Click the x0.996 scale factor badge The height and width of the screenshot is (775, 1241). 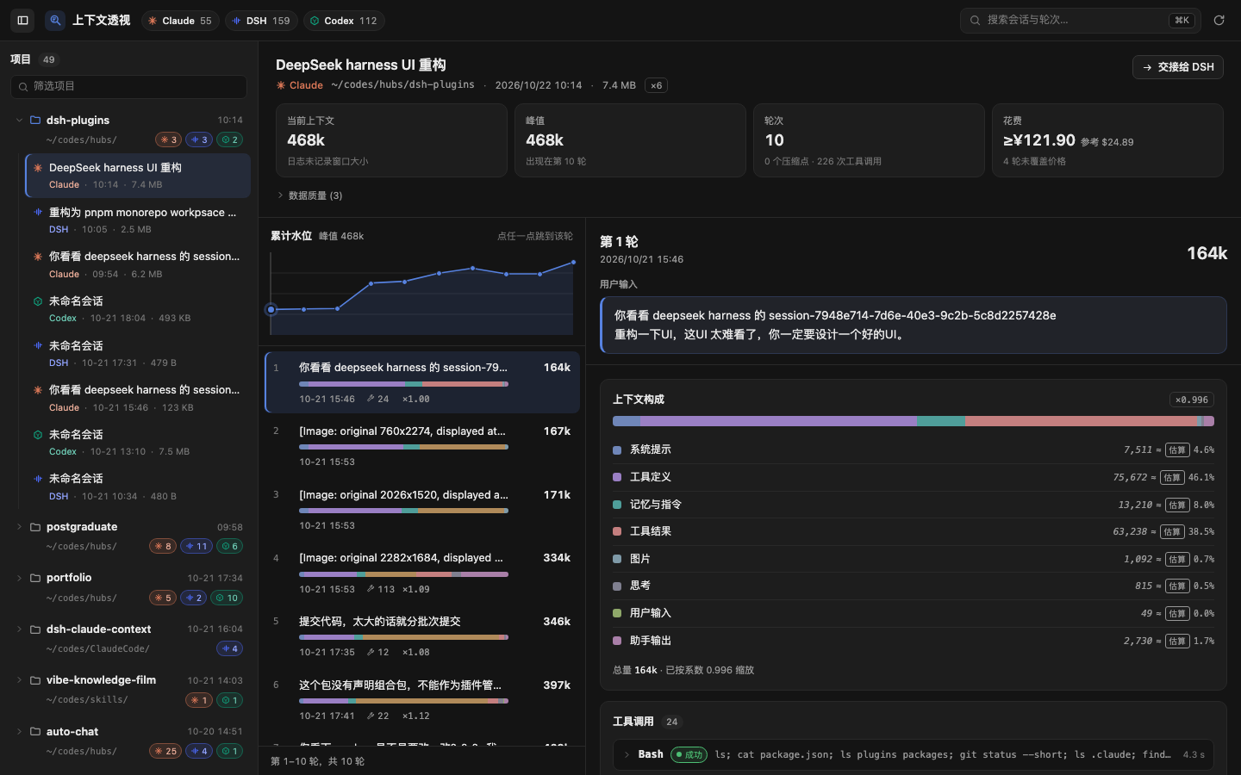tap(1192, 400)
